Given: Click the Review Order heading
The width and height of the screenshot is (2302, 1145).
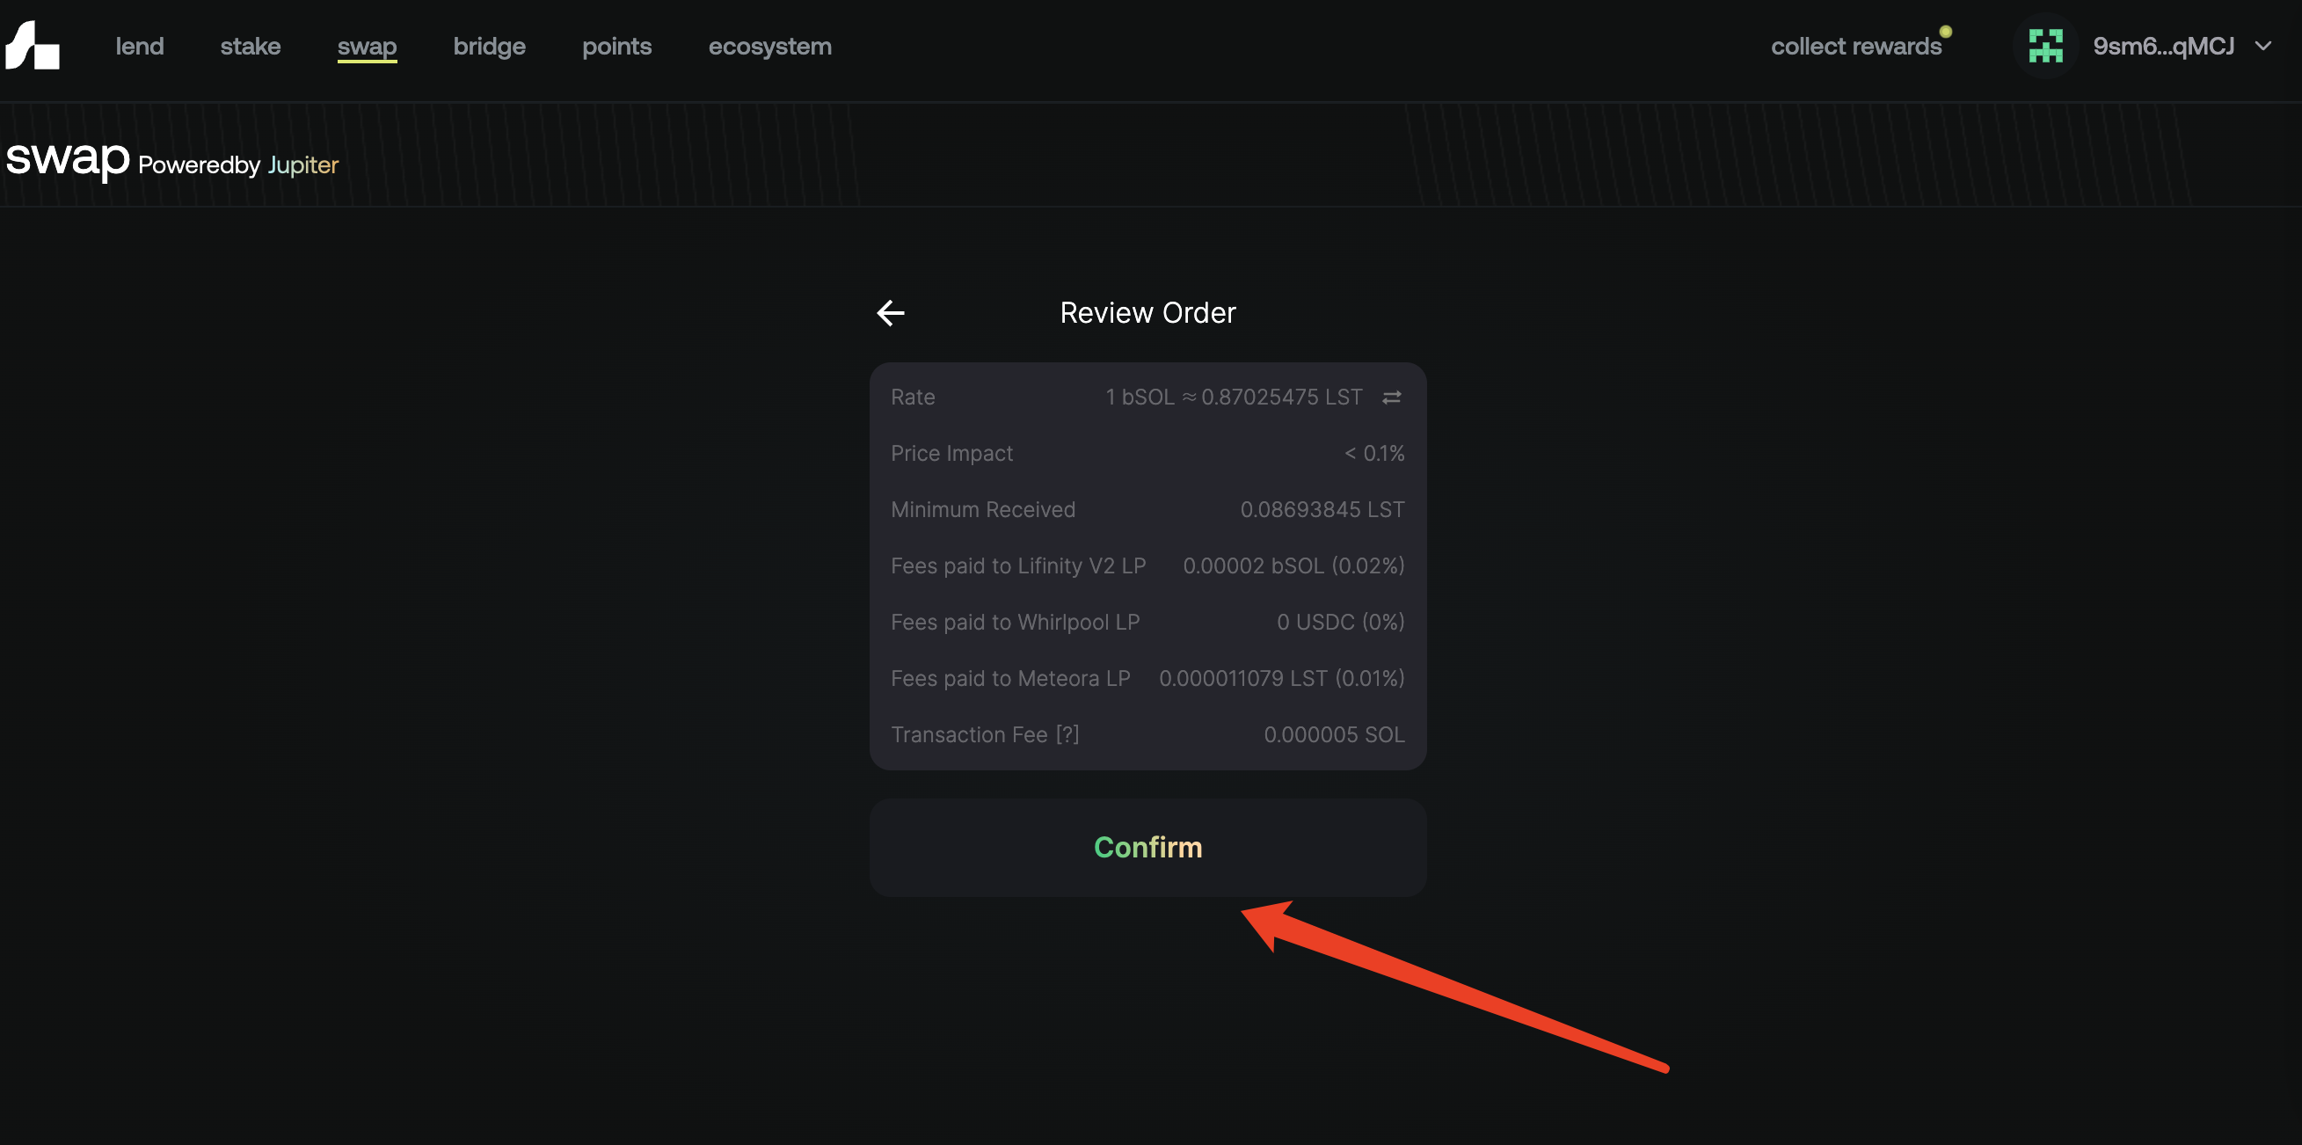Looking at the screenshot, I should point(1147,313).
